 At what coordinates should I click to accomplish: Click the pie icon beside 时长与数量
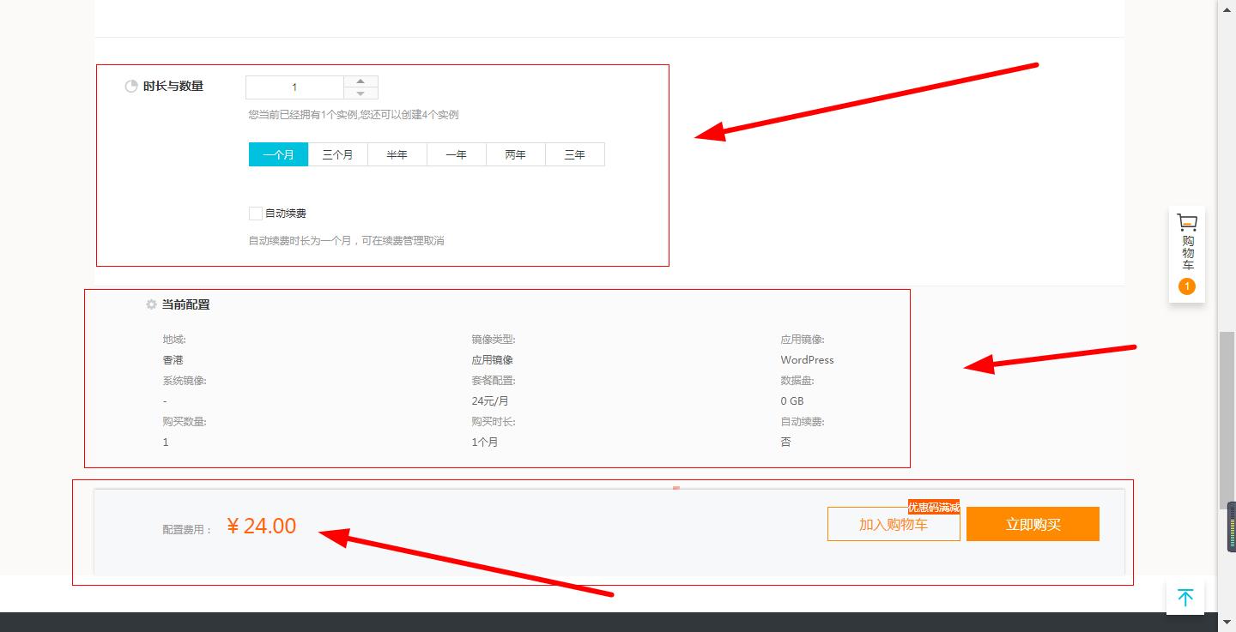pos(131,87)
